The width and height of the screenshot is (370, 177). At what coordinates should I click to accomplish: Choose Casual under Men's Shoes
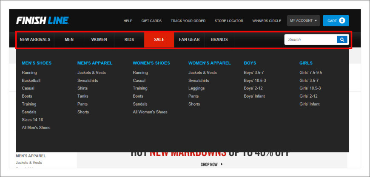28,88
